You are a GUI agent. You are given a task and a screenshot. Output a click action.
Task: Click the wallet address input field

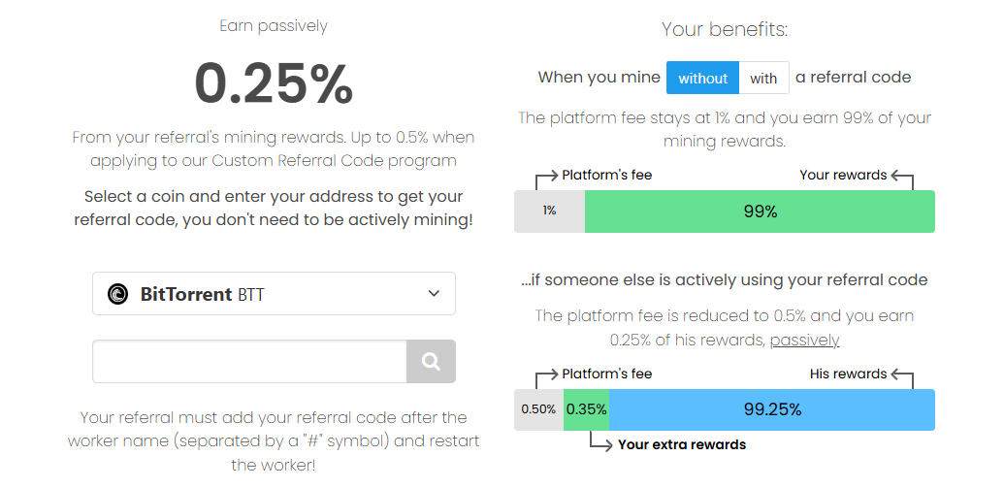click(x=249, y=361)
